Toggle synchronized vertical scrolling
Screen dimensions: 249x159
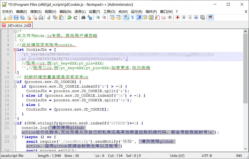coord(112,17)
